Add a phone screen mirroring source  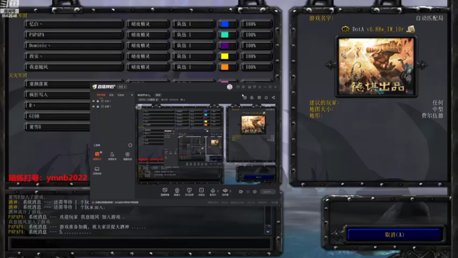click(x=189, y=191)
